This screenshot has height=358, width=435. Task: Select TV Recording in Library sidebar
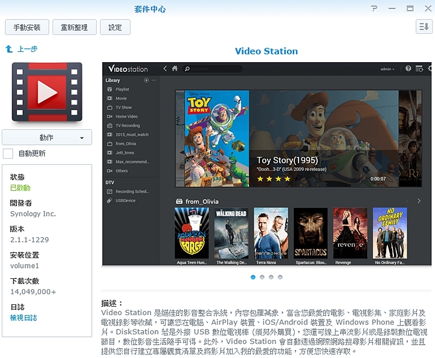pos(127,126)
